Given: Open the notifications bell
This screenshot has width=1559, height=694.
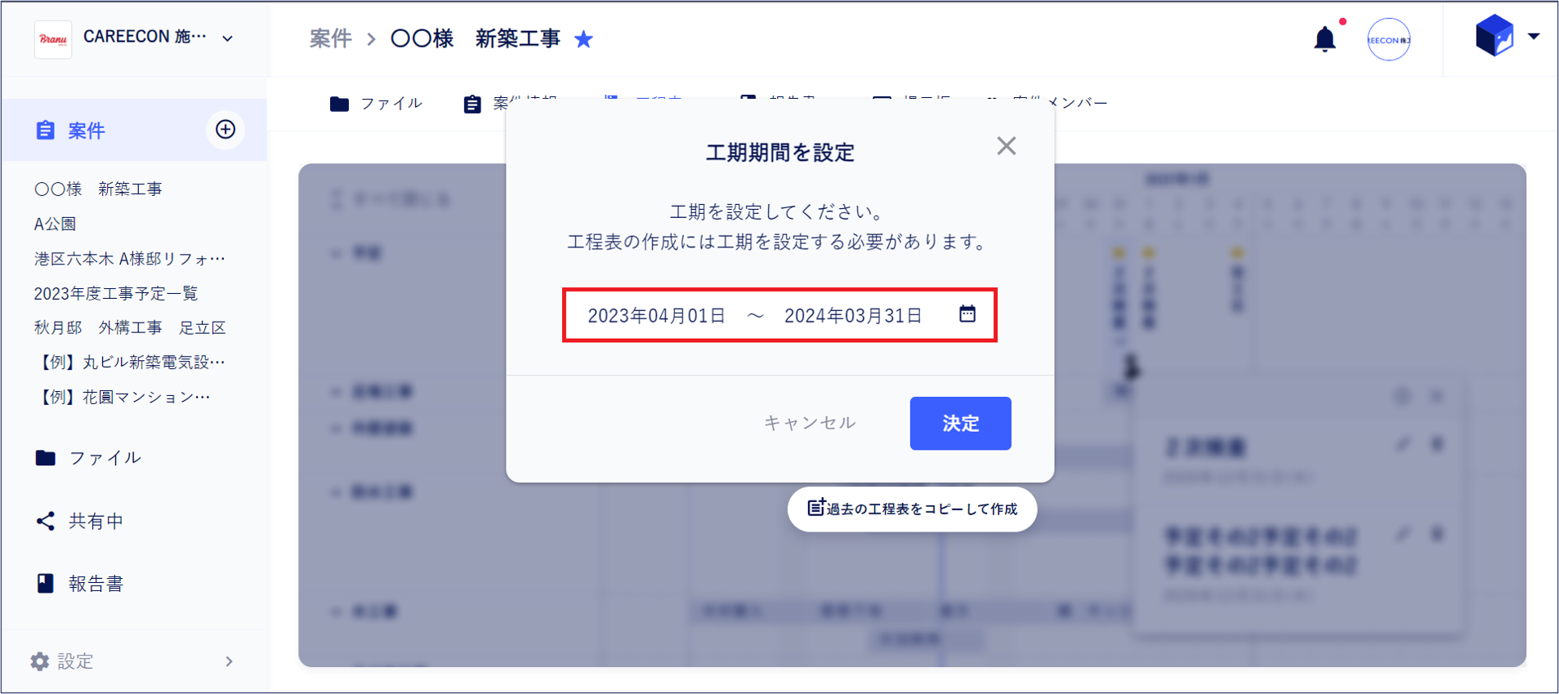Looking at the screenshot, I should tap(1324, 39).
